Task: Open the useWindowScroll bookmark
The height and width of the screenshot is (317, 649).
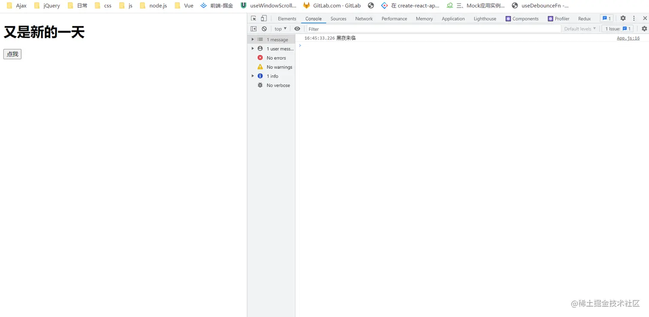Action: pyautogui.click(x=268, y=6)
